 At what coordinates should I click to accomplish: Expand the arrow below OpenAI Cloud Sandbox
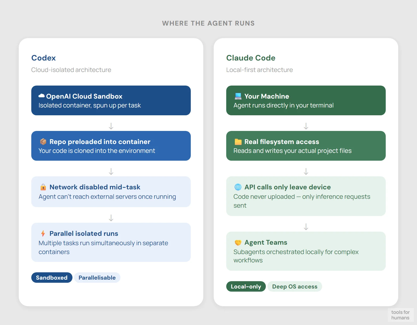pos(111,126)
